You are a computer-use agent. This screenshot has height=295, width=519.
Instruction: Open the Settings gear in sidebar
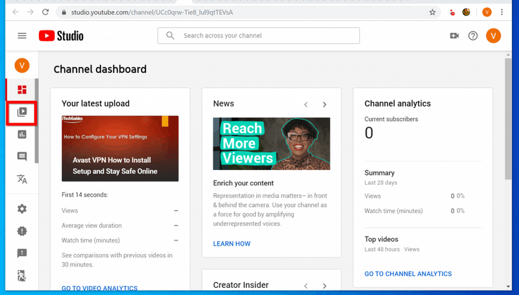(x=22, y=209)
